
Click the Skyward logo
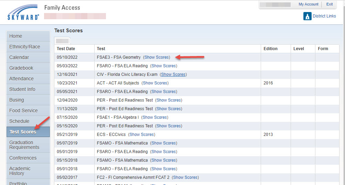click(x=23, y=12)
